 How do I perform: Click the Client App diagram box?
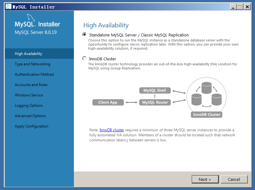(108, 102)
